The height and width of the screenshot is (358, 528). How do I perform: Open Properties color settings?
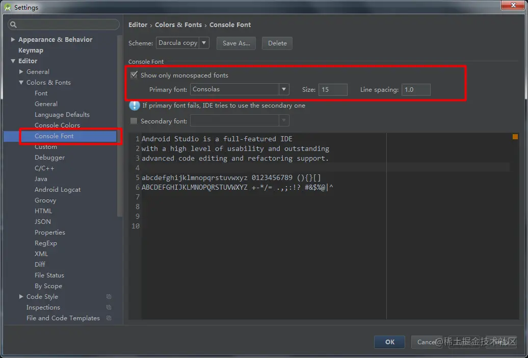(50, 233)
